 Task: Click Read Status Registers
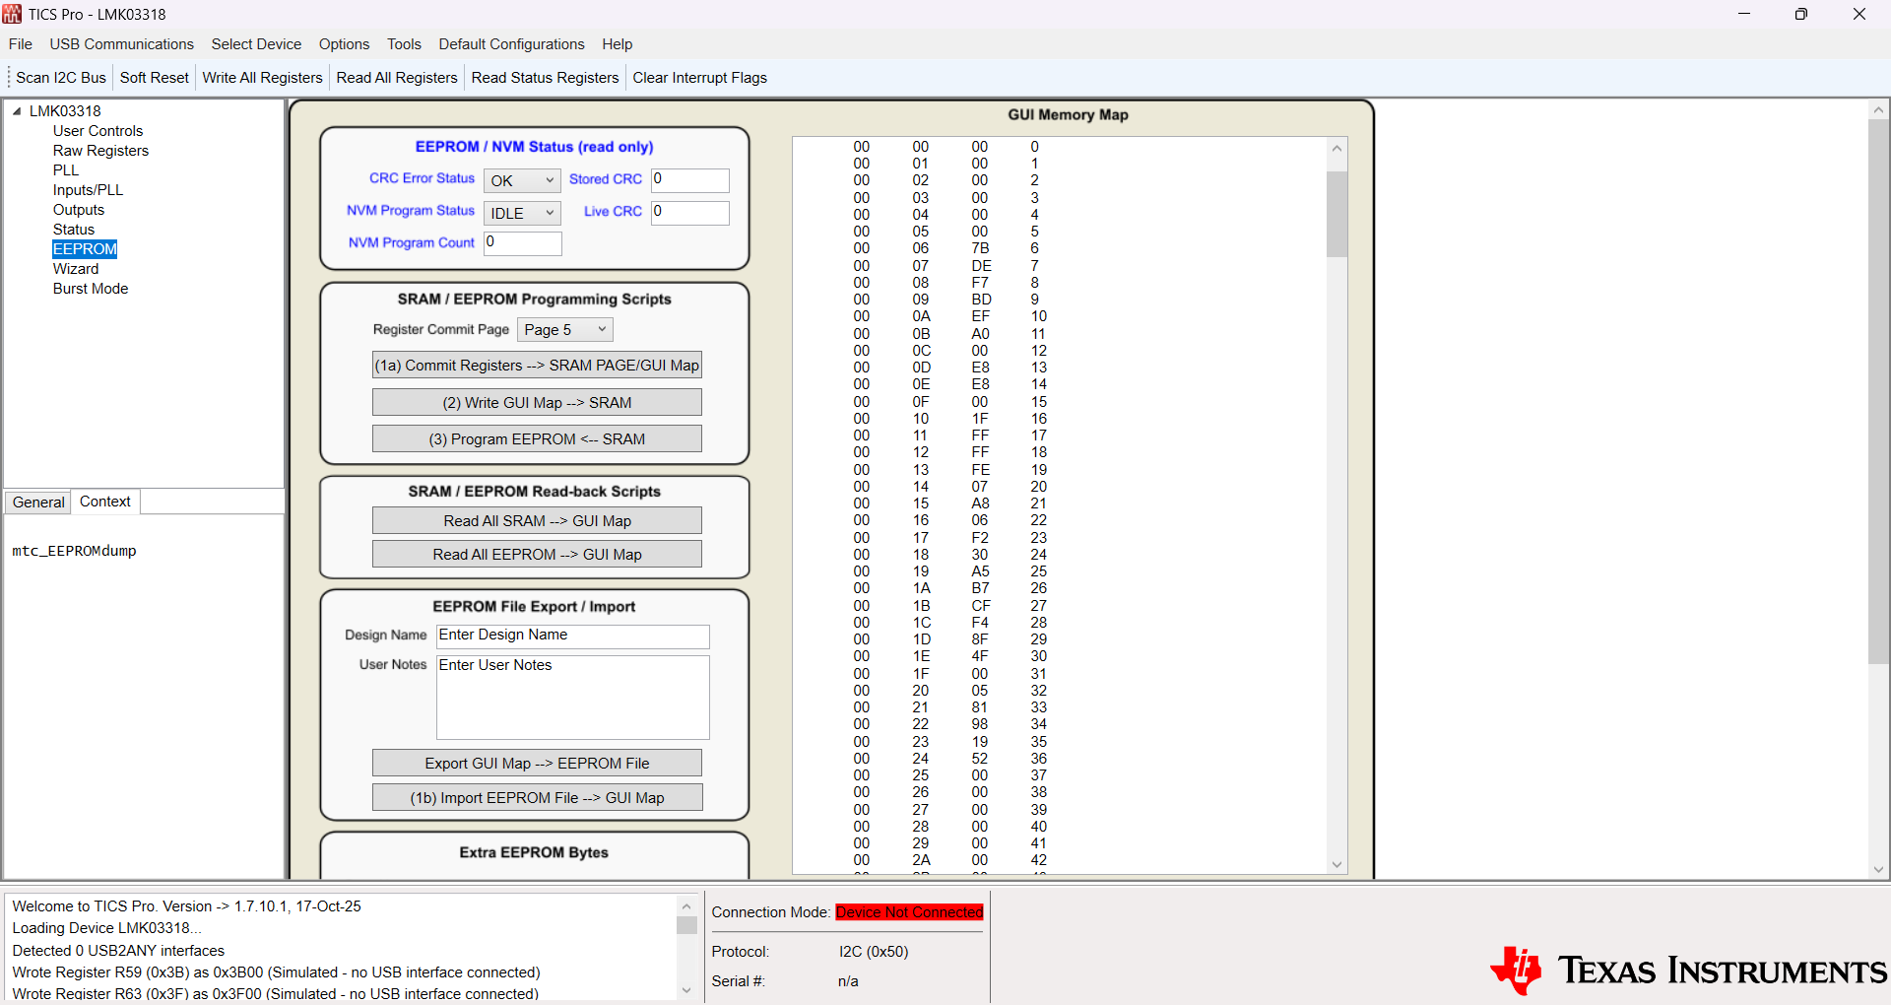click(545, 78)
